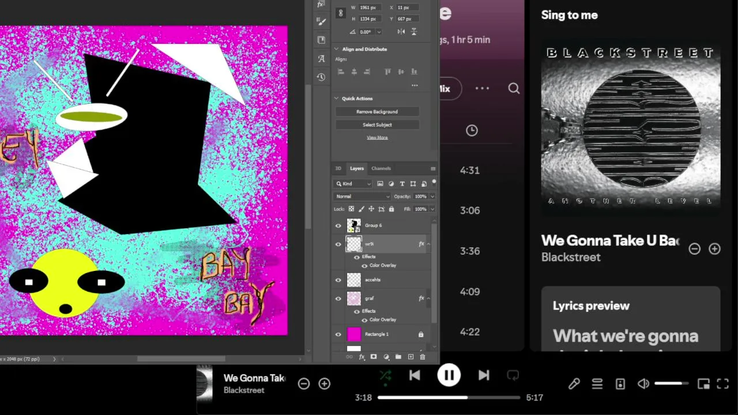Open the Libraries panel icon

coord(321,40)
